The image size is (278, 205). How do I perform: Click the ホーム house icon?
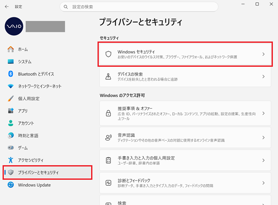click(x=11, y=49)
